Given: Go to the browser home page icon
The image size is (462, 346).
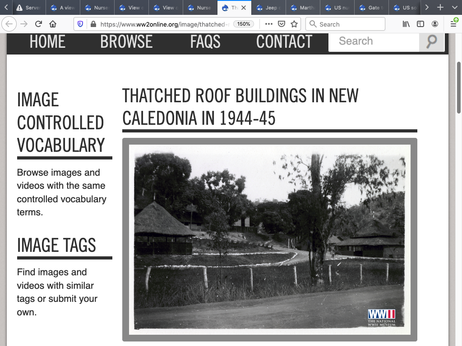Looking at the screenshot, I should [x=53, y=24].
